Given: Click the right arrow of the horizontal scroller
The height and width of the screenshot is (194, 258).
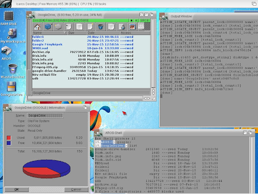Looking at the screenshot, I should (149, 98).
